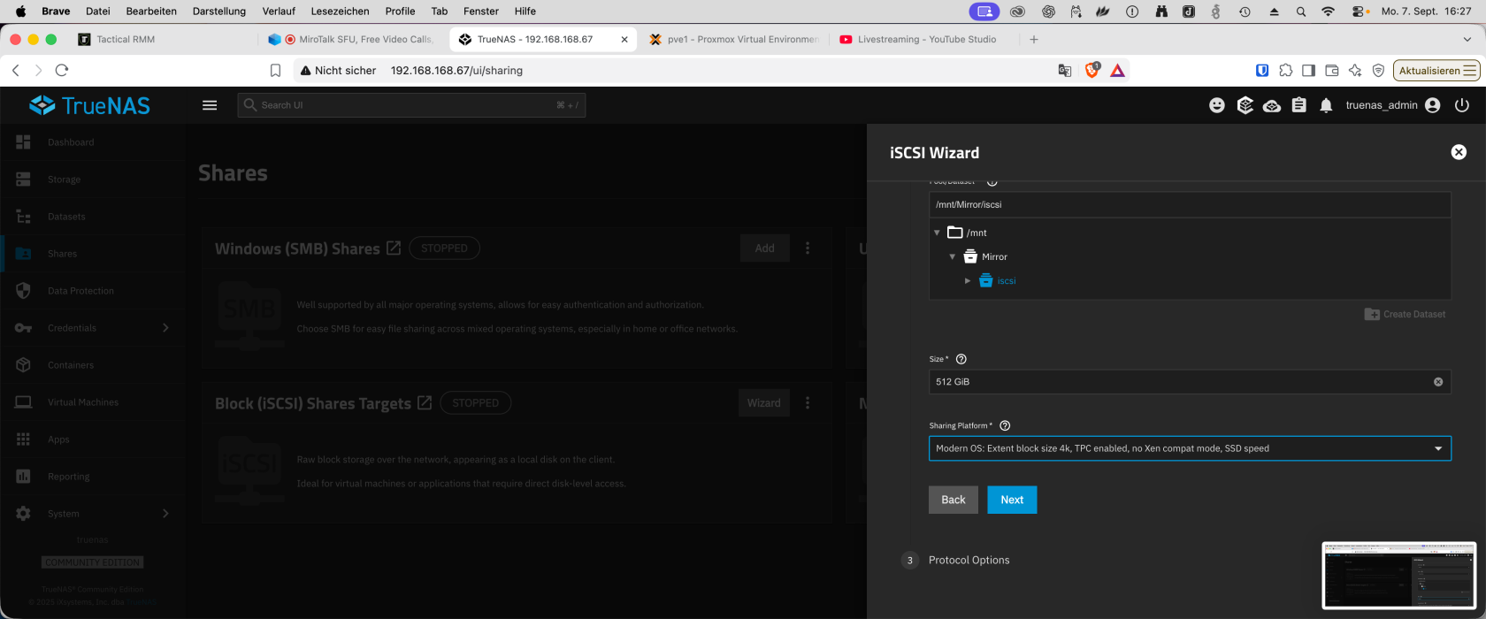Click the TrueNAS cloud connect icon
The image size is (1486, 619).
coord(1272,106)
